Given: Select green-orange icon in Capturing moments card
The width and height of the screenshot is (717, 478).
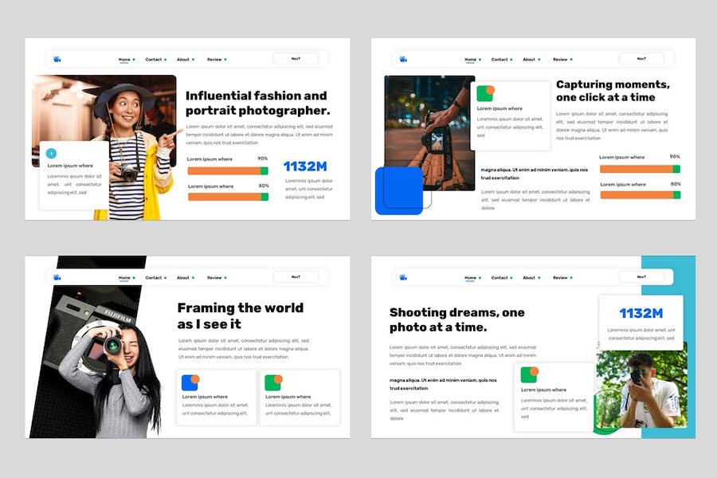Looking at the screenshot, I should pyautogui.click(x=485, y=93).
